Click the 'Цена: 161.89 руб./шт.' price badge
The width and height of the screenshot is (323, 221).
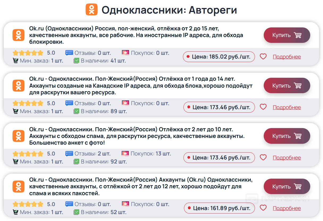(x=219, y=208)
